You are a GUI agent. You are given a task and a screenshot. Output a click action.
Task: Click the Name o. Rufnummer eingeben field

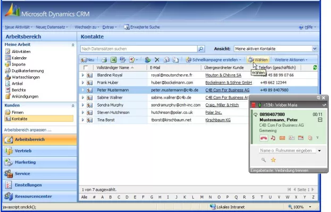click(x=287, y=151)
